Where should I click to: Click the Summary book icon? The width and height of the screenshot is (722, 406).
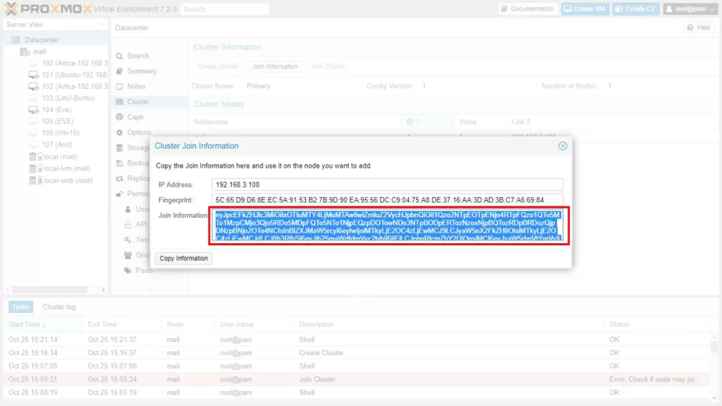point(120,71)
